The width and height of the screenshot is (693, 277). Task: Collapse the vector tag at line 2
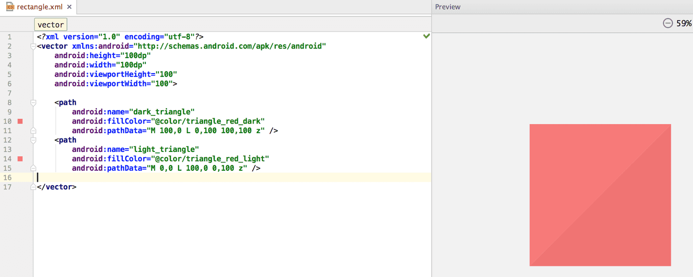33,46
